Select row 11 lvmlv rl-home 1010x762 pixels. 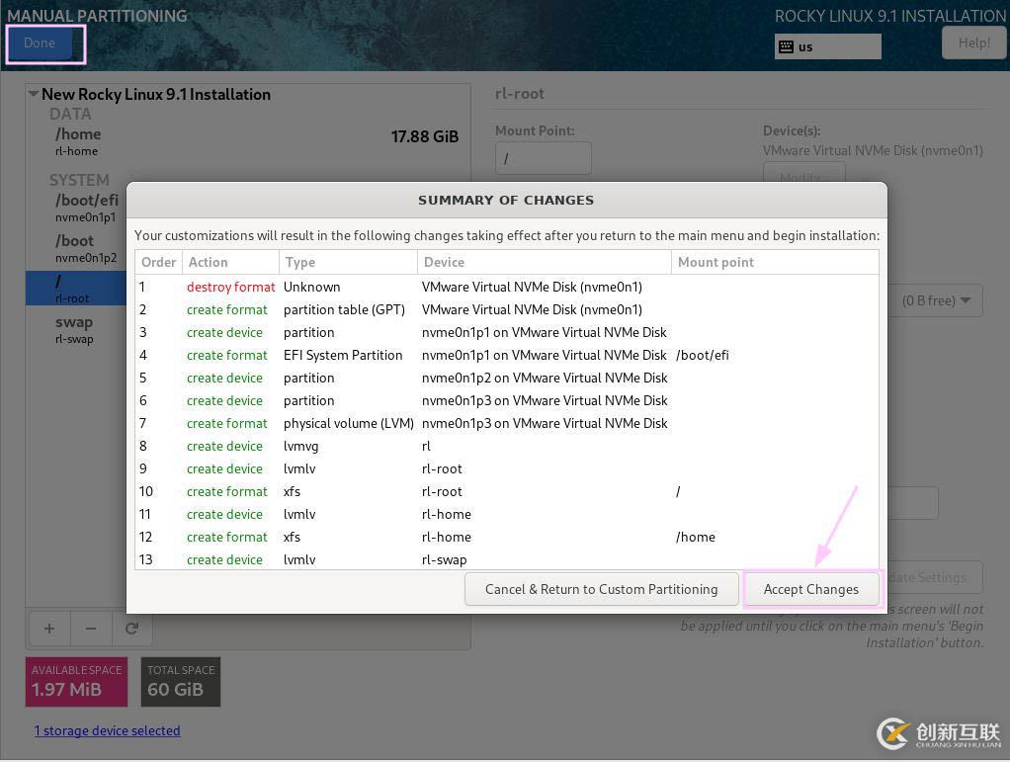click(506, 515)
